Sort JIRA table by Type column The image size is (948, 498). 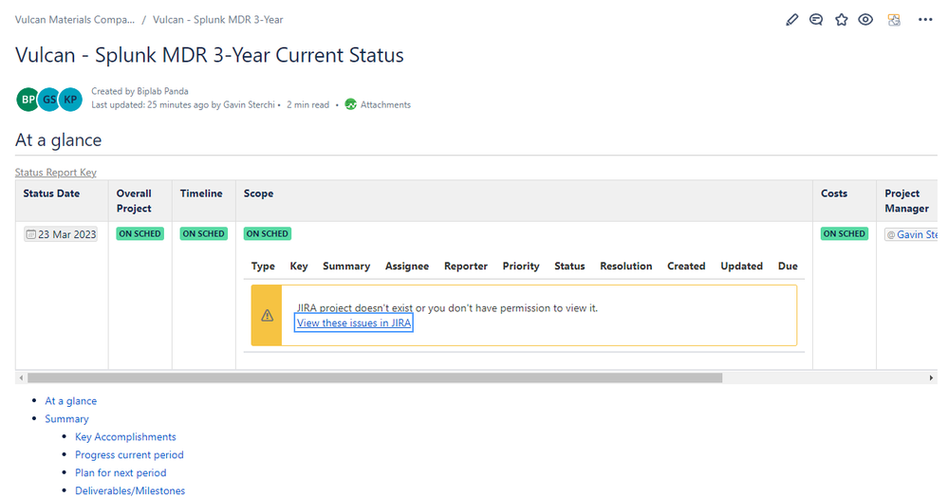tap(263, 266)
